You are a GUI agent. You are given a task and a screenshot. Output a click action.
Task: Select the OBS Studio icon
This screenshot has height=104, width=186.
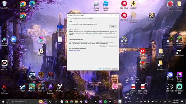pyautogui.click(x=170, y=88)
